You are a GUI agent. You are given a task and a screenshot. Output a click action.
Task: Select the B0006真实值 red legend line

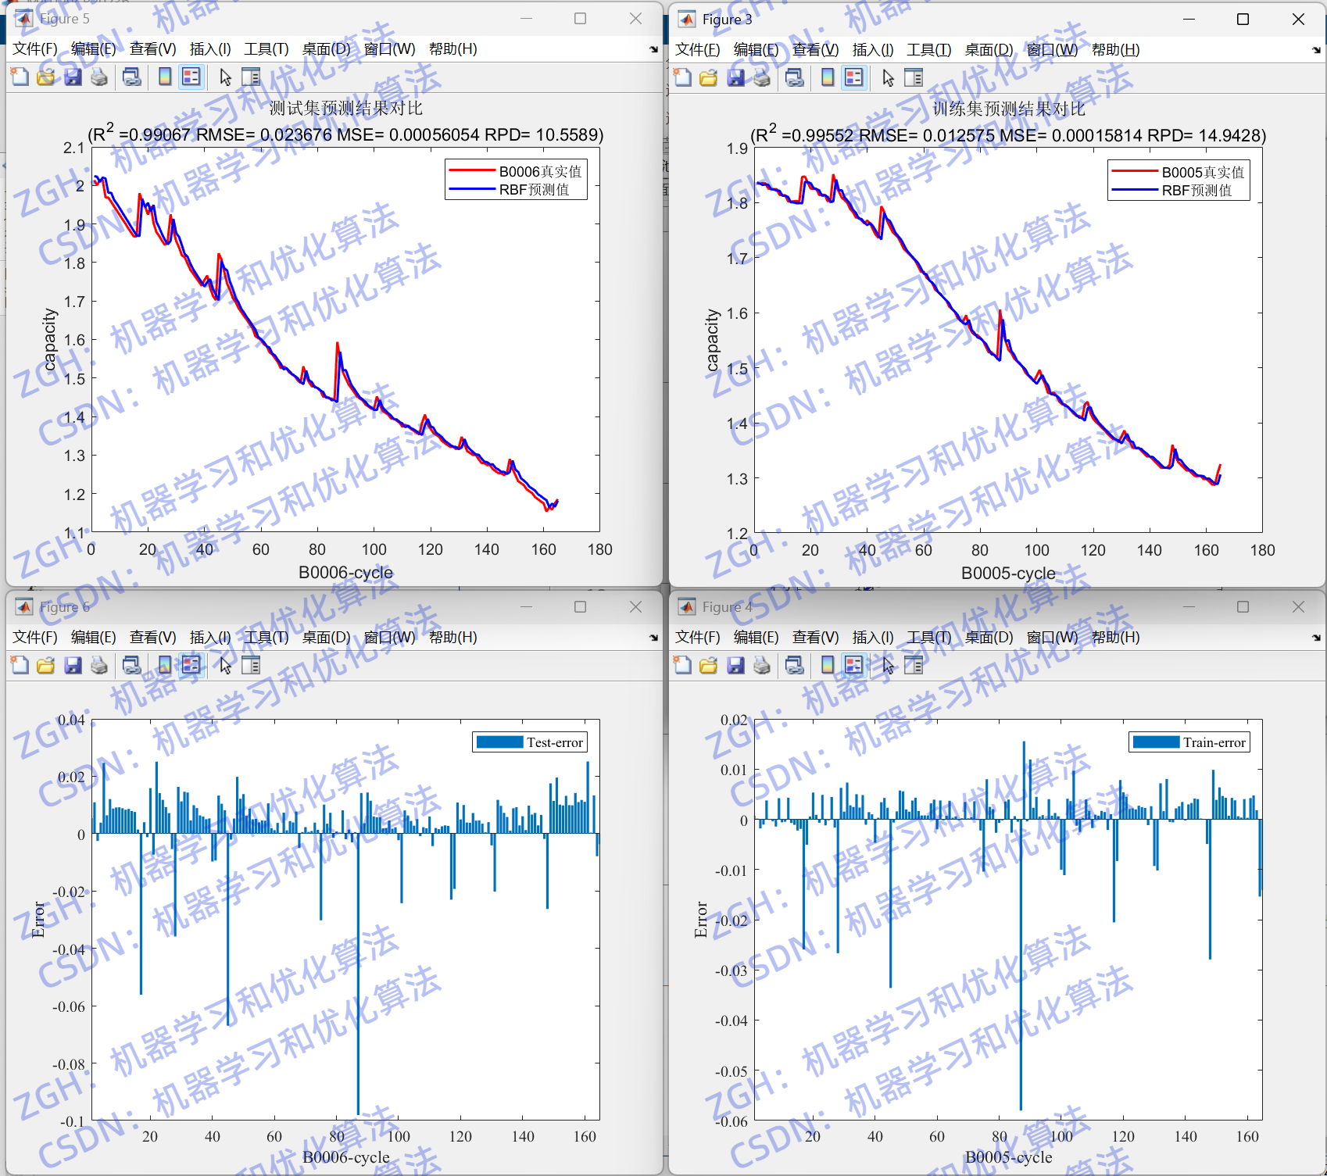[472, 170]
